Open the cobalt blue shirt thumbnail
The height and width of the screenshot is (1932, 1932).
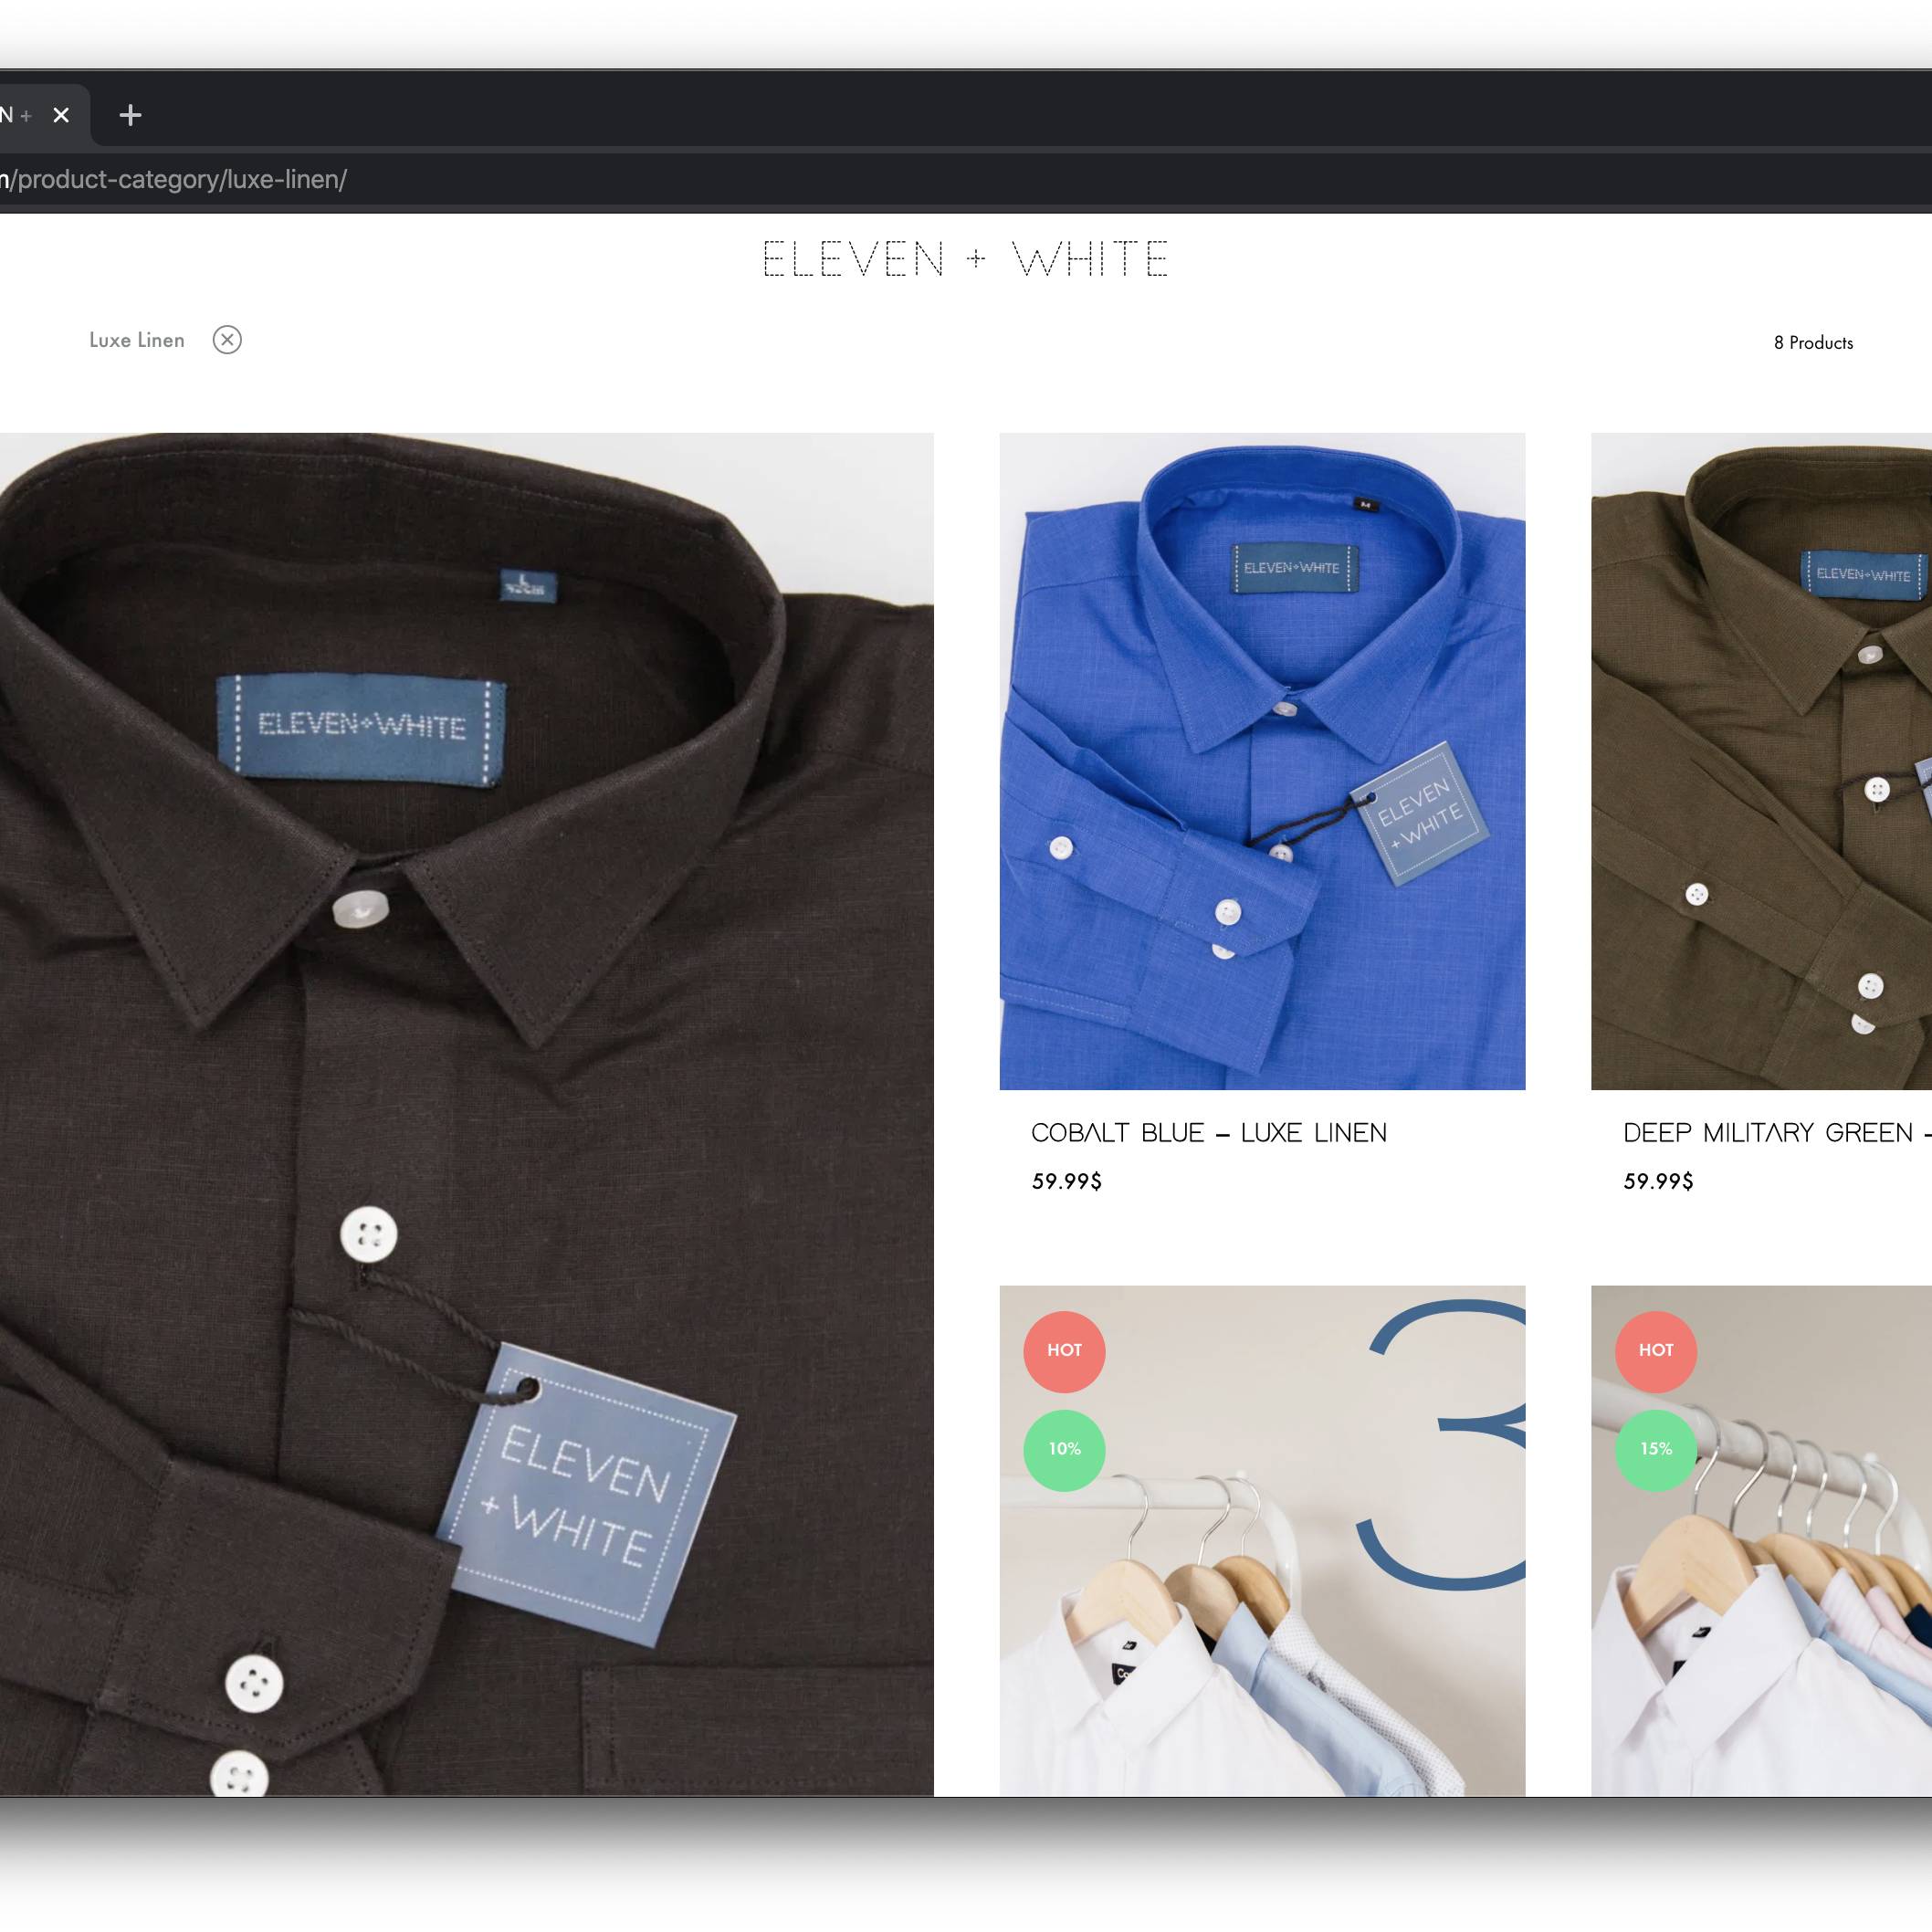[1262, 760]
